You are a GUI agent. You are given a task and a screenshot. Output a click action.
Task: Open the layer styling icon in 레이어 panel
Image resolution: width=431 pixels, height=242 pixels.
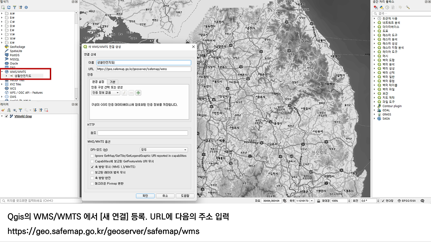[3, 110]
